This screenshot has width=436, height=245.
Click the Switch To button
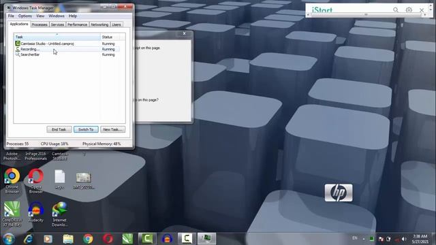(86, 129)
